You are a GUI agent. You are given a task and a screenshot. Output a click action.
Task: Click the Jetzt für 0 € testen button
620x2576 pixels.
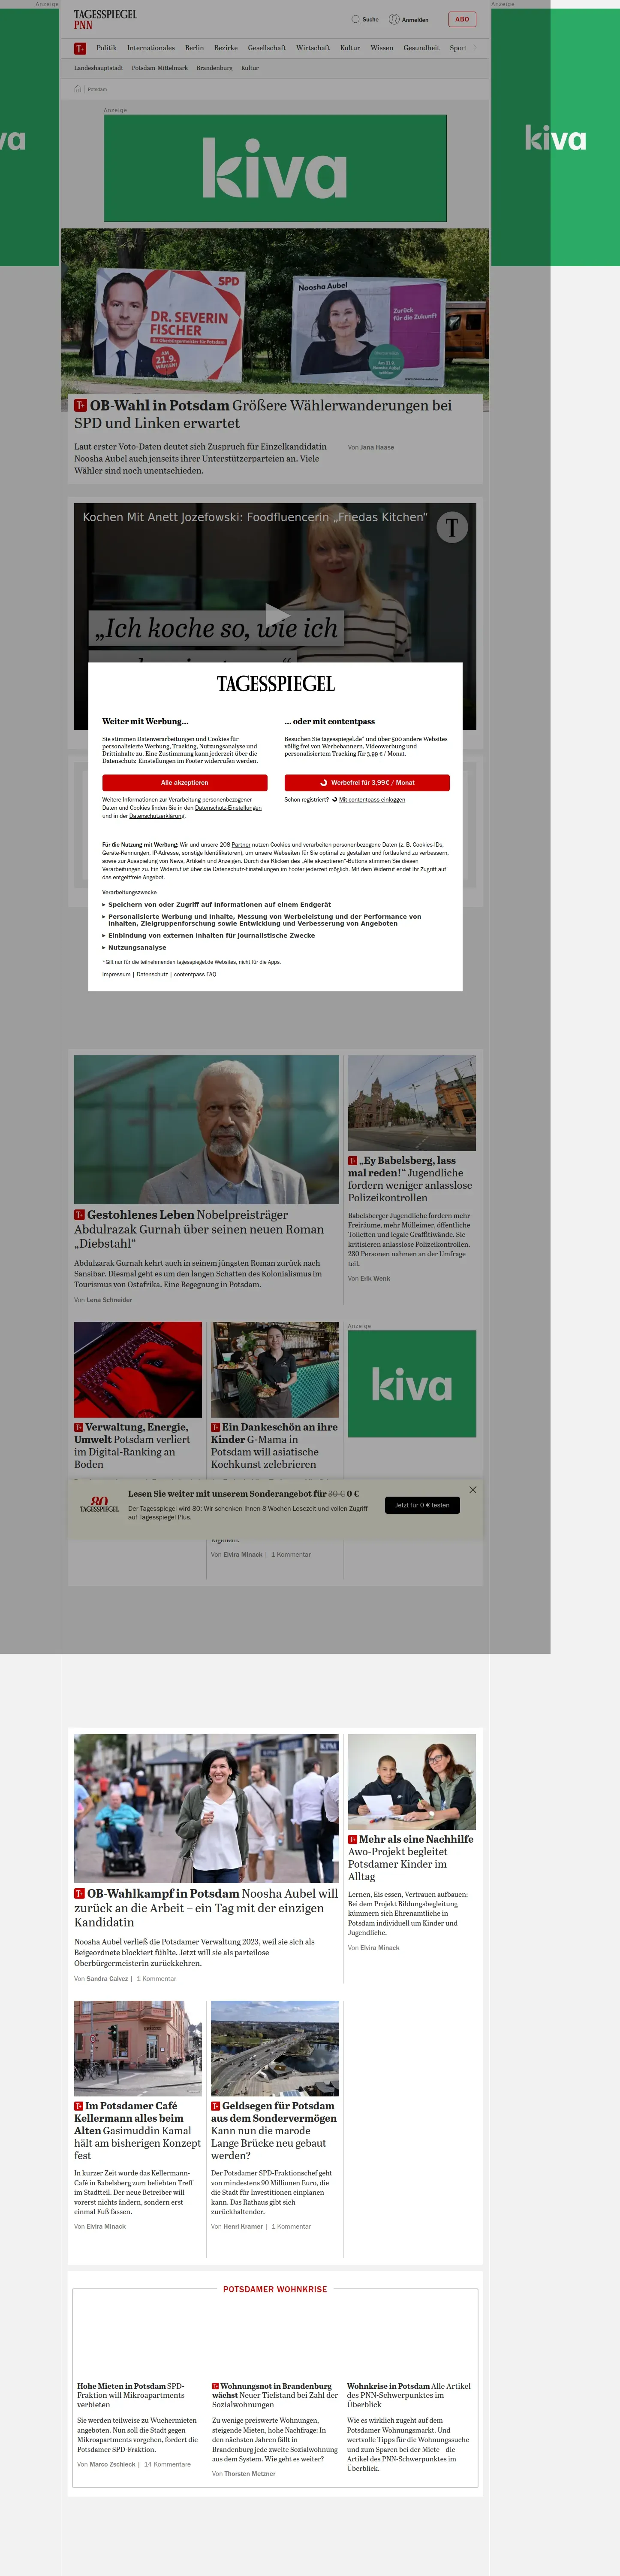pyautogui.click(x=422, y=1505)
